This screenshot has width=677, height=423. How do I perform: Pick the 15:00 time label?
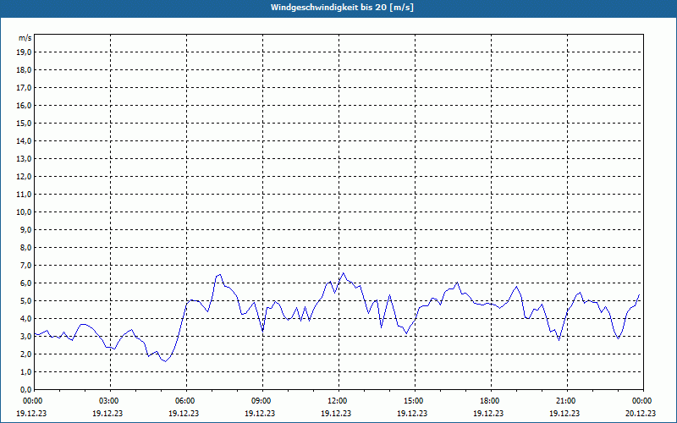[414, 401]
